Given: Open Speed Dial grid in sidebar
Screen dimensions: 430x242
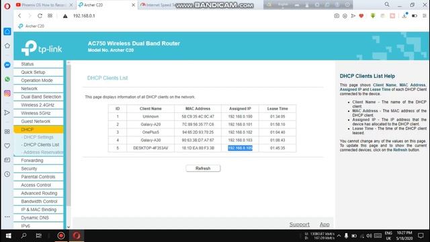Looking at the screenshot, I should pos(7,132).
